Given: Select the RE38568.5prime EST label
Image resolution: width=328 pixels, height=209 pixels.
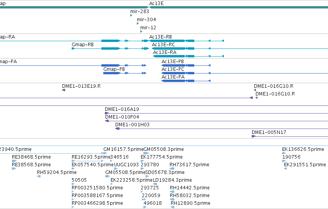Looking at the screenshot, I should 31,165.
